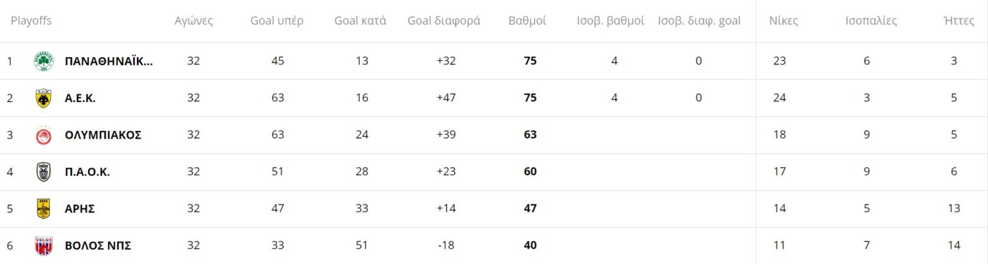Image resolution: width=988 pixels, height=264 pixels.
Task: Click the Playoffs table heading
Action: (31, 21)
